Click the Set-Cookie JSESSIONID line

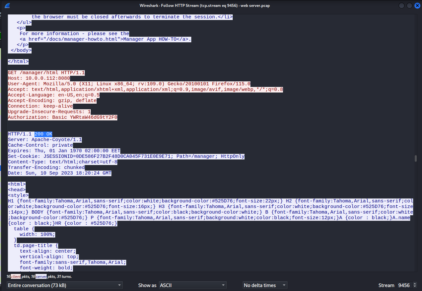pos(126,156)
